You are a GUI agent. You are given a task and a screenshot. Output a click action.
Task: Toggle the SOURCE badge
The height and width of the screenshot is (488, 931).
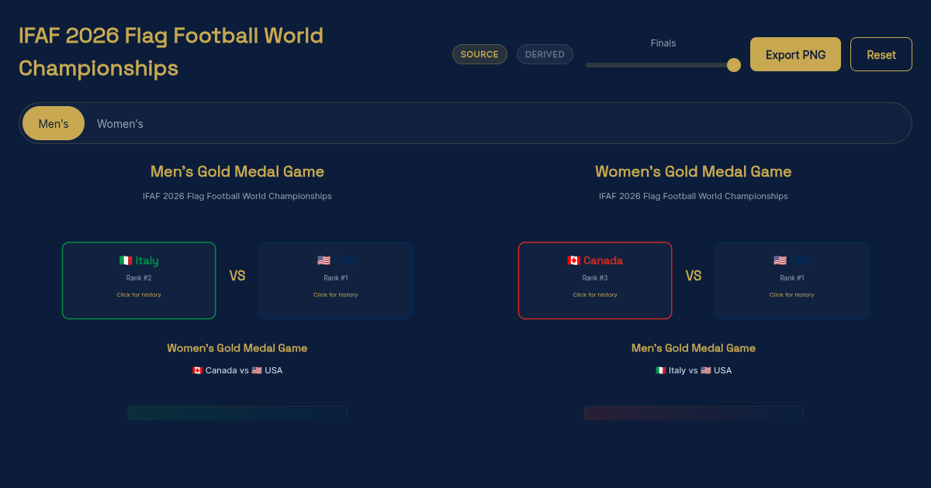pos(479,54)
